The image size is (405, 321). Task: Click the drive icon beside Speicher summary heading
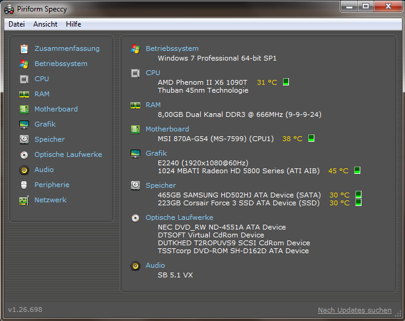(x=135, y=185)
